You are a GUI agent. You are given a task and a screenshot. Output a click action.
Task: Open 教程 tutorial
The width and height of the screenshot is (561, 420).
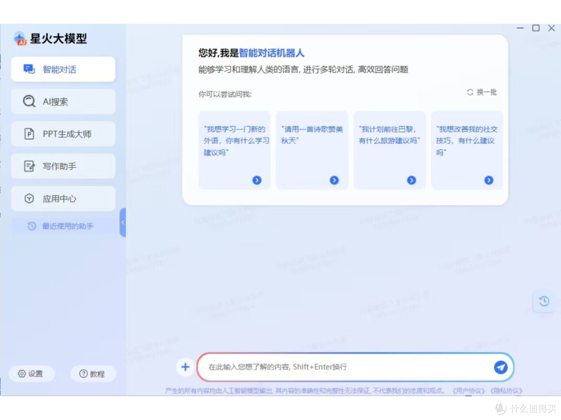[92, 373]
